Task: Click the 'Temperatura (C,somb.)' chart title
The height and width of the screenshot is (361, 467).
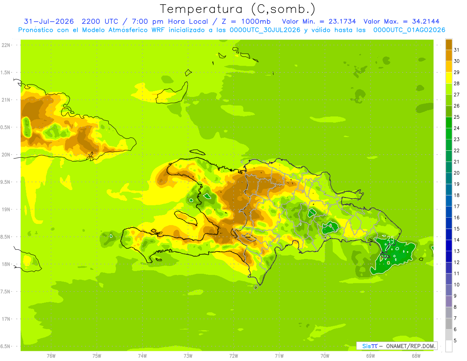Action: (238, 9)
